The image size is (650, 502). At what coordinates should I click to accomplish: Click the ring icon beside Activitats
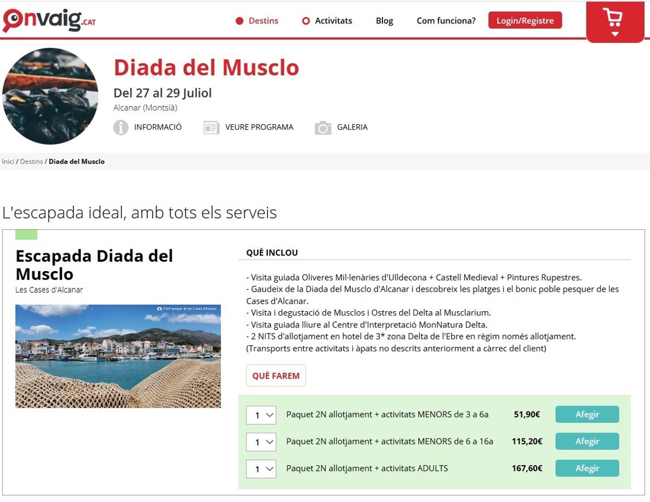[306, 21]
